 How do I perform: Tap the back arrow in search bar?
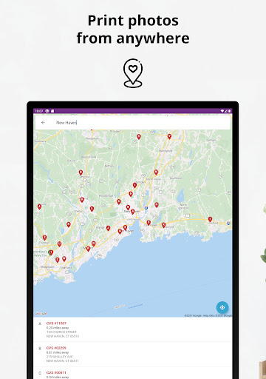click(43, 122)
